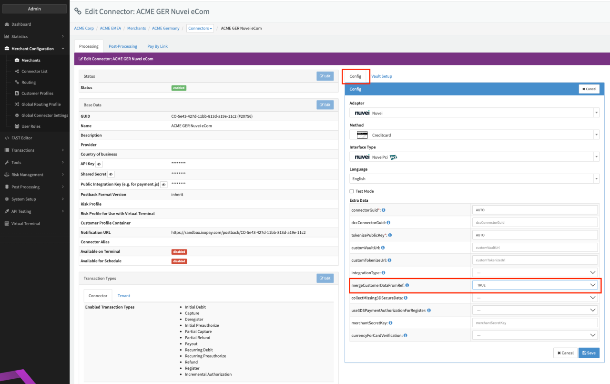610x384 pixels.
Task: Click the Global Connector Settings gear icon
Action: click(17, 115)
